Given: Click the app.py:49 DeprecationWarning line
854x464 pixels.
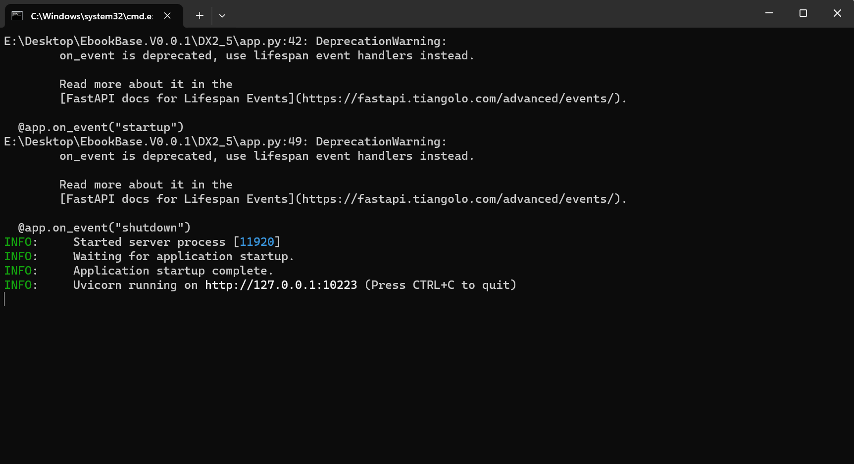Looking at the screenshot, I should pyautogui.click(x=225, y=141).
